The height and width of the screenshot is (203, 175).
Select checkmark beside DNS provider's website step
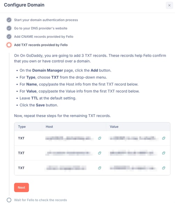(9, 28)
